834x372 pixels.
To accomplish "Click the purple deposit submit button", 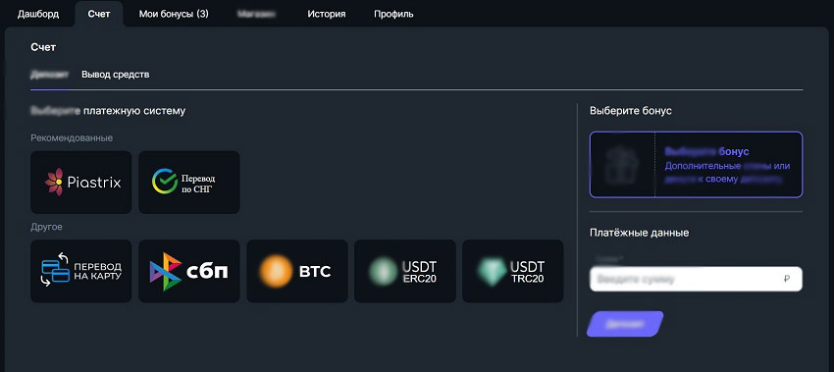I will [x=625, y=324].
